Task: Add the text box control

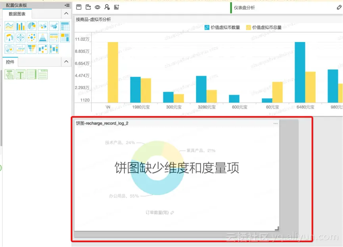Action: 21,75
